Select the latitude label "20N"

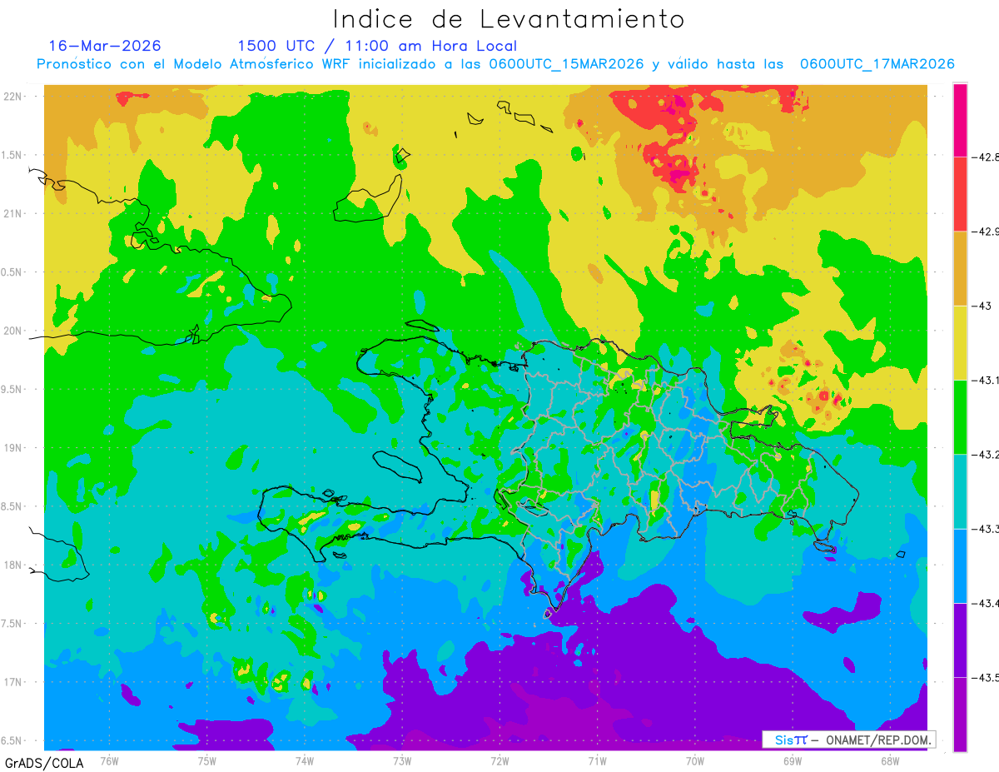[x=12, y=331]
